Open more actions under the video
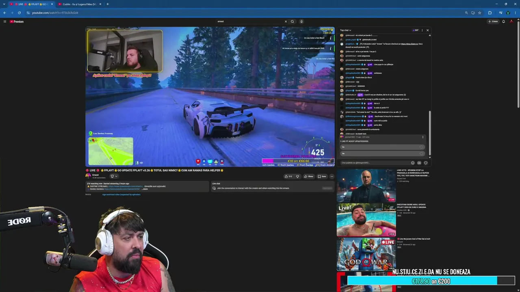The height and width of the screenshot is (292, 520). 331,176
